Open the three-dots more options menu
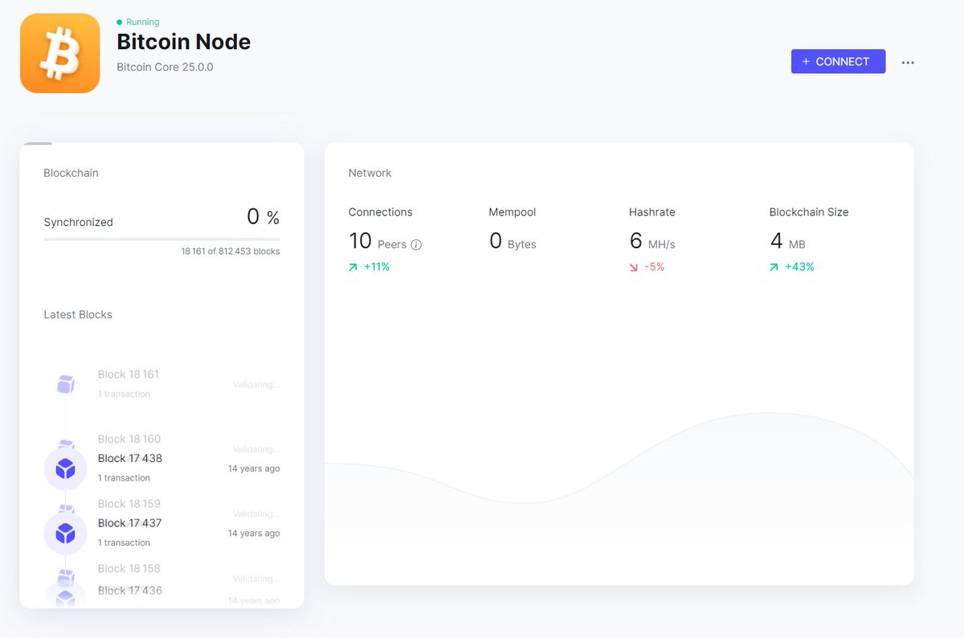This screenshot has width=964, height=638. click(x=908, y=62)
